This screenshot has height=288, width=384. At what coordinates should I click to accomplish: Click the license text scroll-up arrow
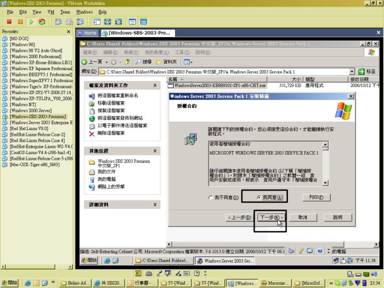(325, 144)
